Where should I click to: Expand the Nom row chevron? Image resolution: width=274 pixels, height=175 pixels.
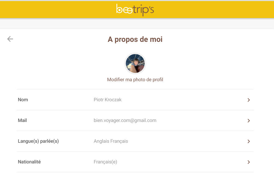pyautogui.click(x=249, y=100)
